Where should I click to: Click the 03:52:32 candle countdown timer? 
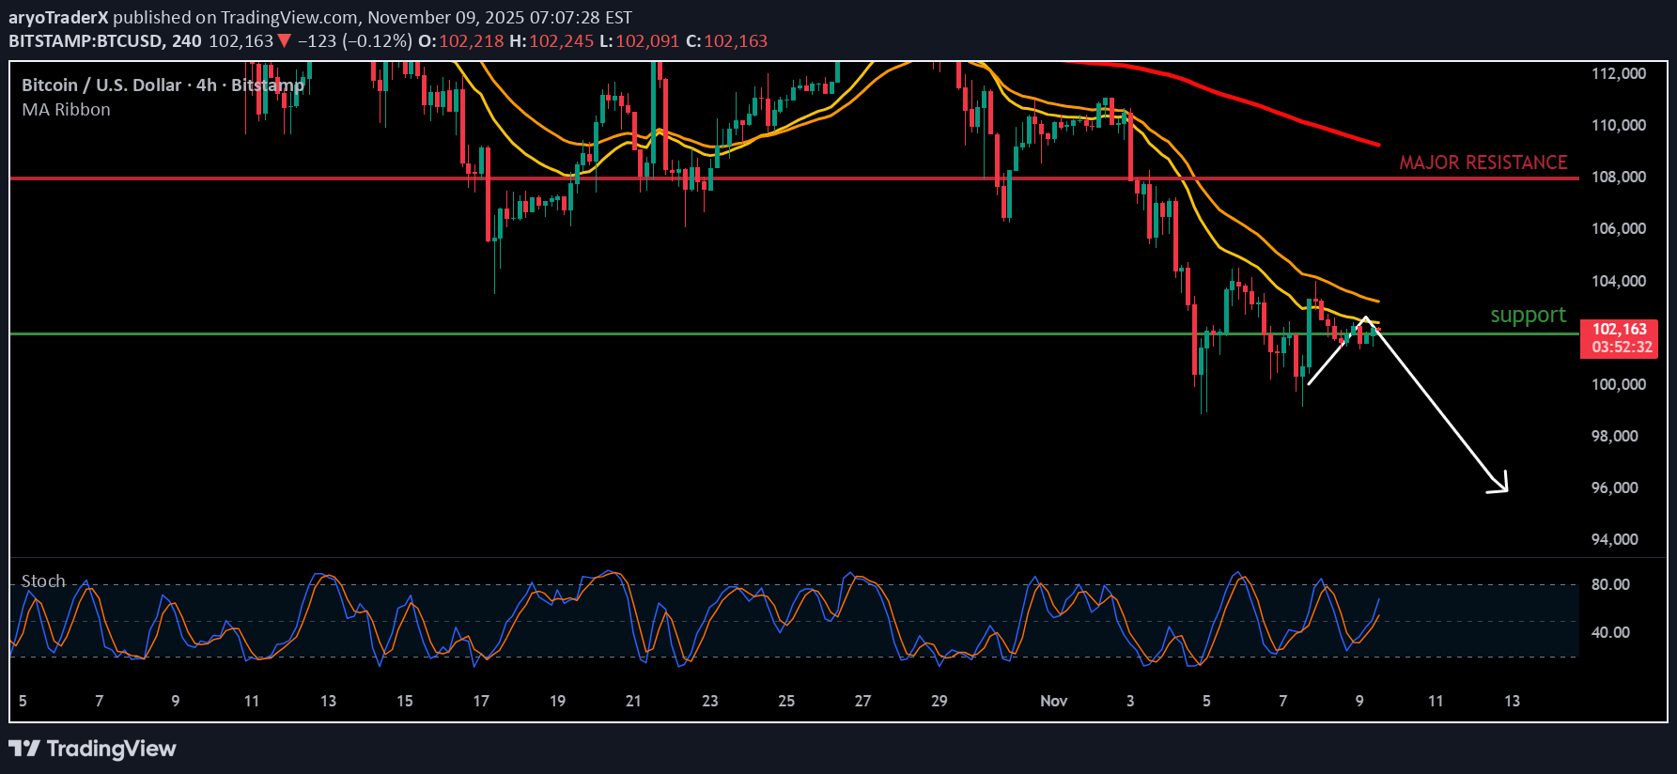(x=1622, y=348)
